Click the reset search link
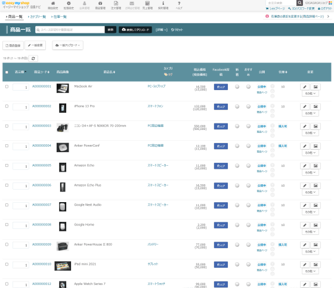Viewport: 334px width, 288px height. pos(177,30)
